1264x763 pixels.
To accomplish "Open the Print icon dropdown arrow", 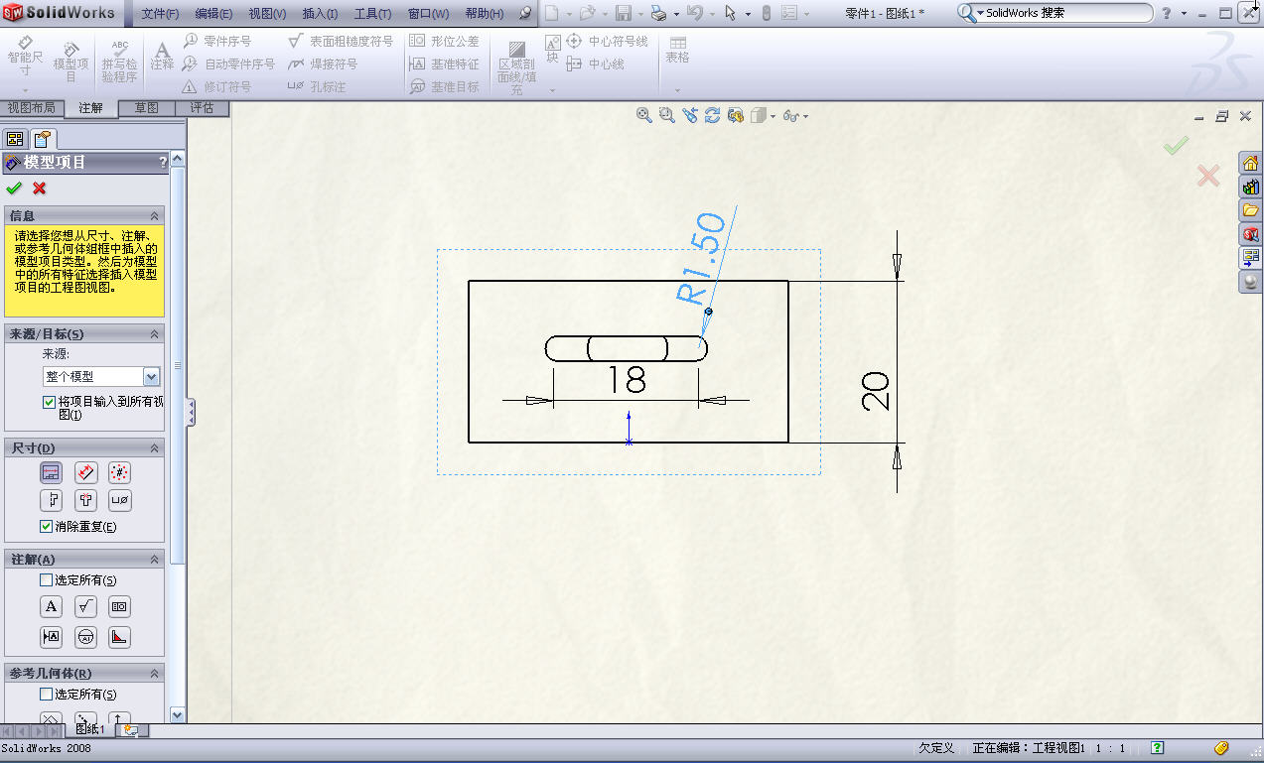I will [676, 14].
